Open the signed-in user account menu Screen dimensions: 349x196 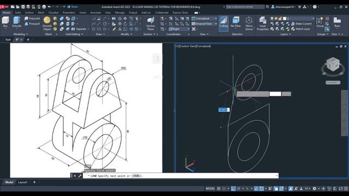283,7
